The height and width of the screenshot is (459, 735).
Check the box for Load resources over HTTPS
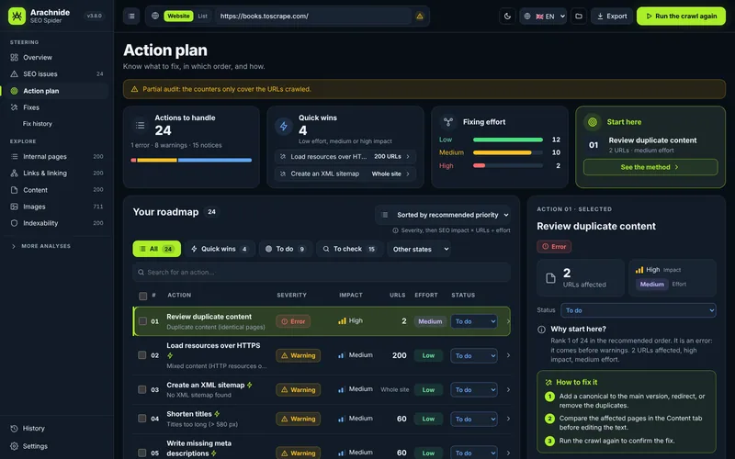(142, 355)
